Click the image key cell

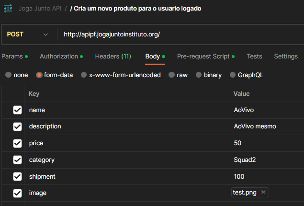[126, 193]
